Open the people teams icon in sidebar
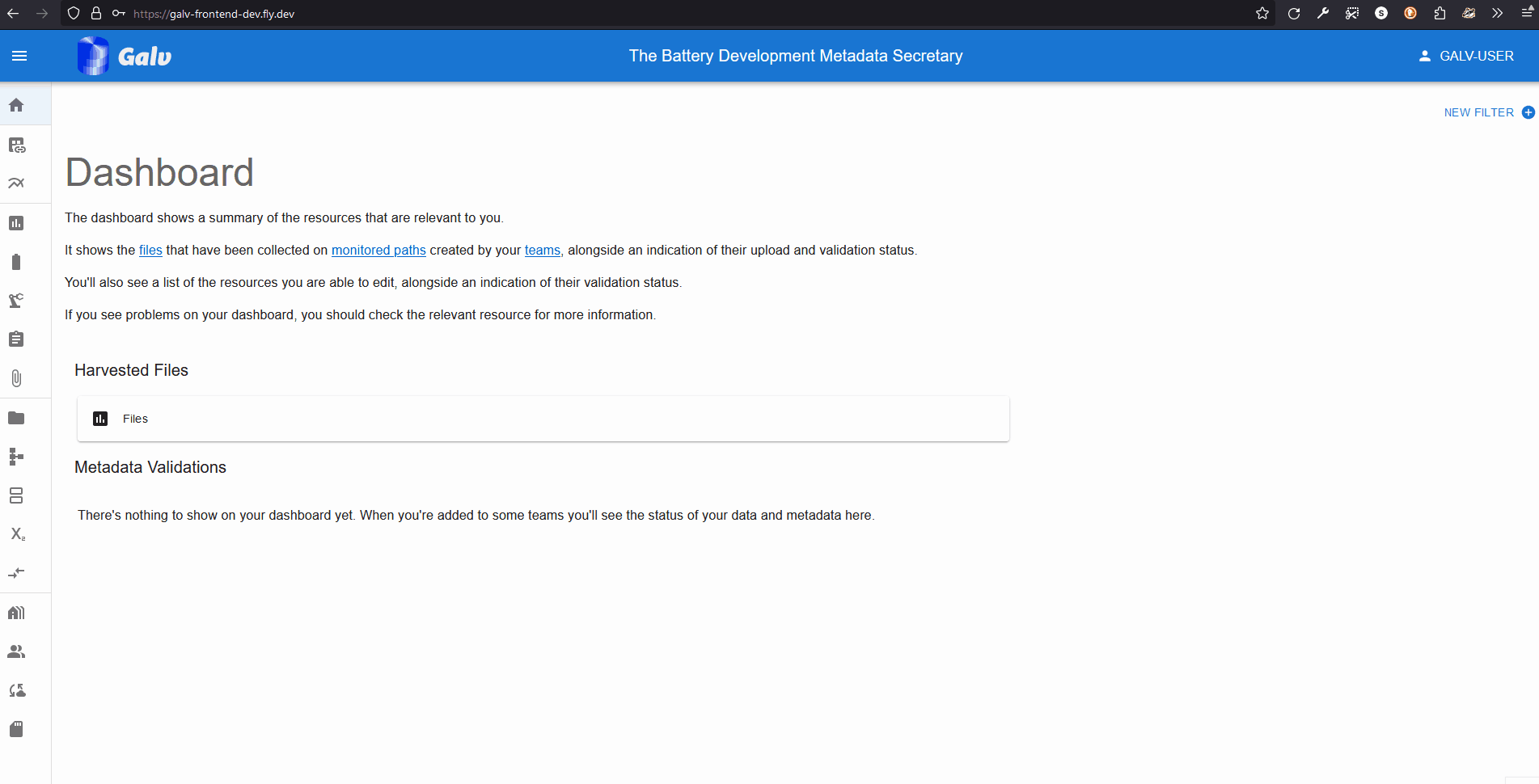This screenshot has height=784, width=1539. (x=16, y=651)
